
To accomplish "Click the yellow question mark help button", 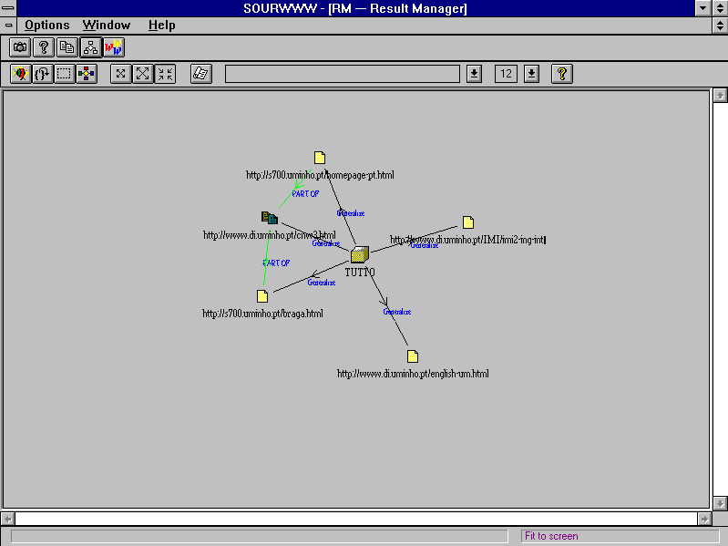I will coord(562,74).
